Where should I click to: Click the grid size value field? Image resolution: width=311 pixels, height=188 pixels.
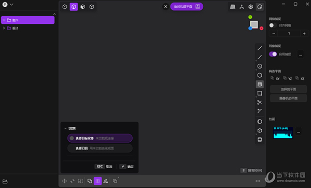point(289,33)
